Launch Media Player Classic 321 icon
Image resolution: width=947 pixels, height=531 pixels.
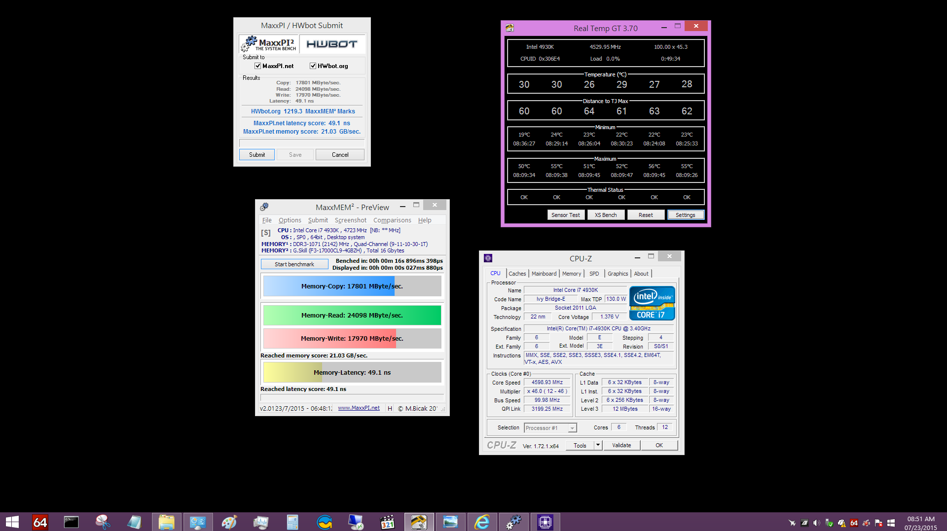[x=387, y=522]
